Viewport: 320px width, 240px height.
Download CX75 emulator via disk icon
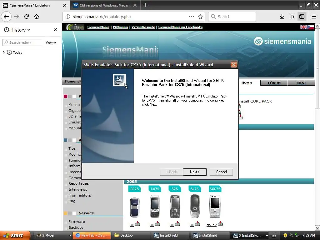[x=157, y=224]
